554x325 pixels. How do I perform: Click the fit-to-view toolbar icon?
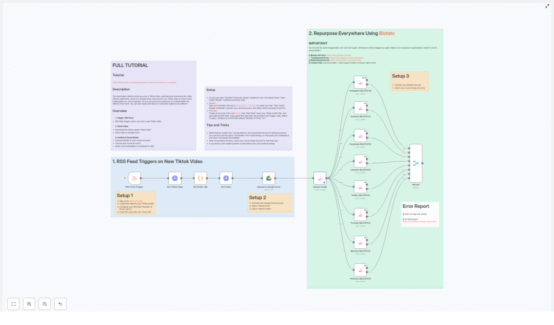pyautogui.click(x=14, y=304)
